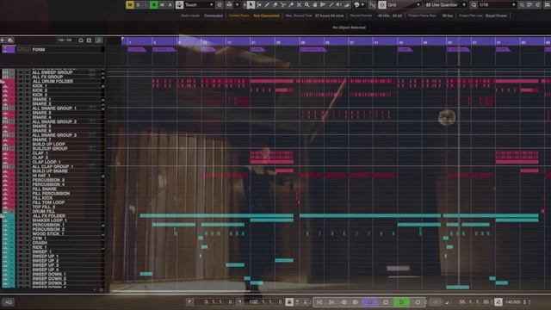The height and width of the screenshot is (310, 551).
Task: Click the Record Format 48 kHz status entry
Action: click(x=376, y=15)
